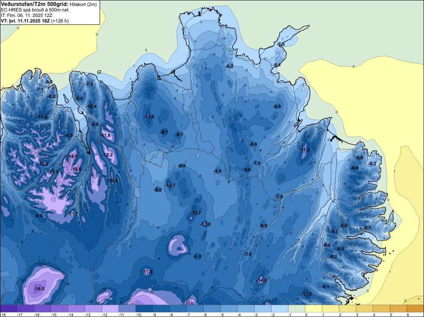This screenshot has width=424, height=317.
Task: Click the -15.0 temperature label
Action: click(x=76, y=170)
